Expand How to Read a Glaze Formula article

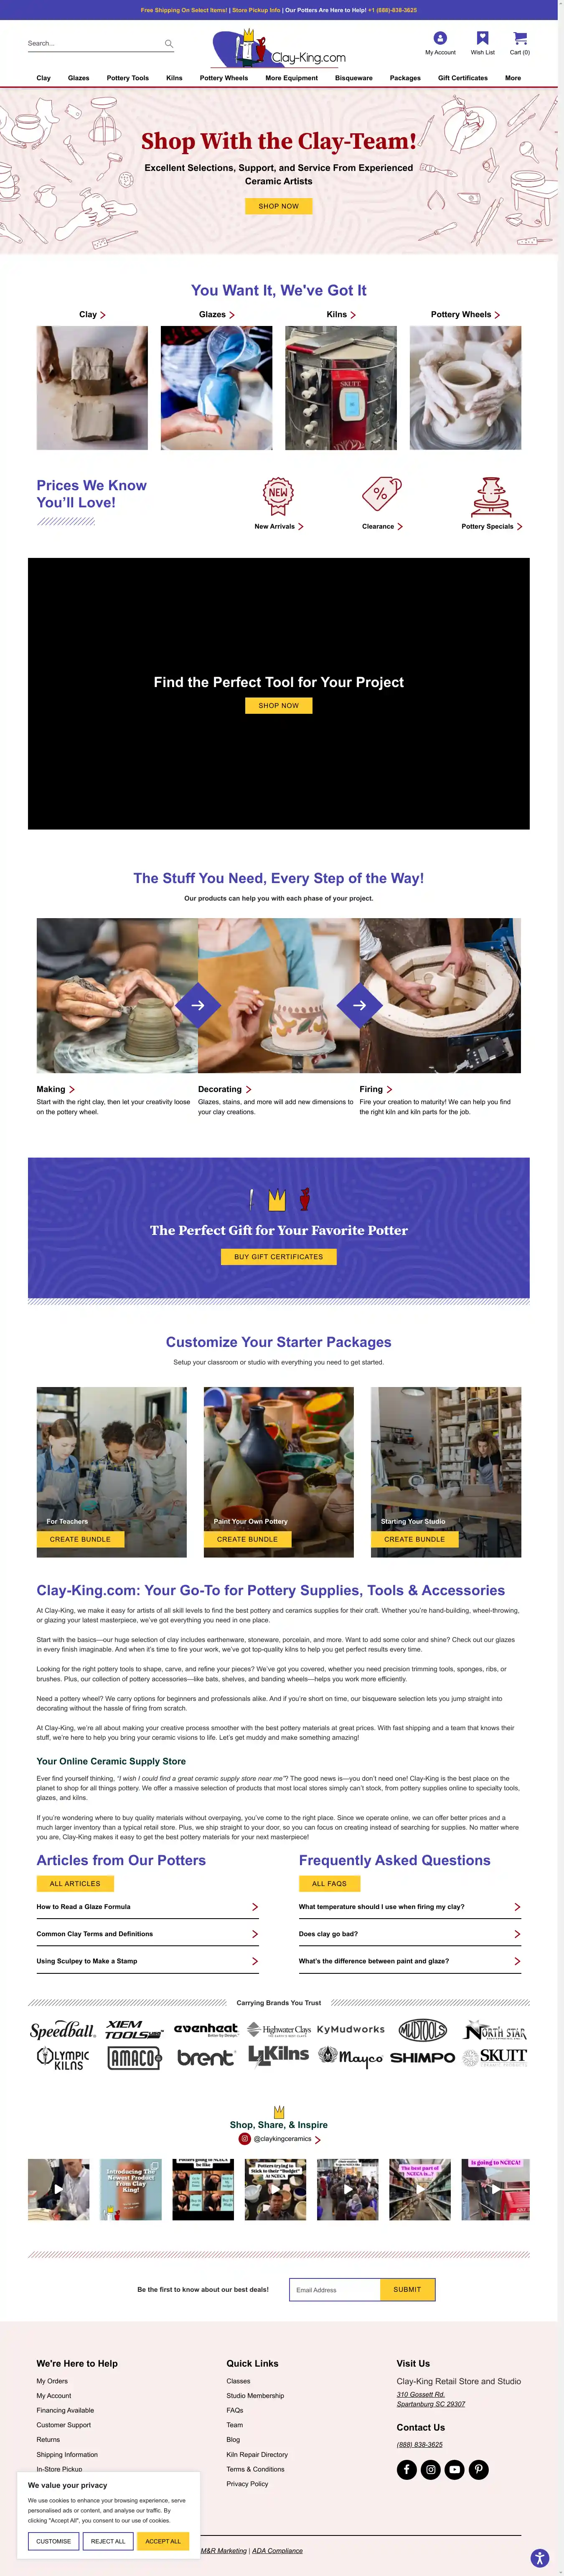click(147, 1907)
